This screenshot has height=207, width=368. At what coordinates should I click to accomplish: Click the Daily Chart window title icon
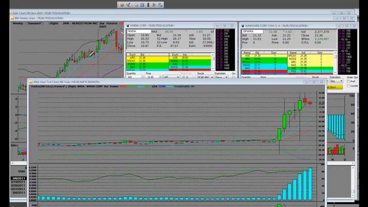(11, 13)
